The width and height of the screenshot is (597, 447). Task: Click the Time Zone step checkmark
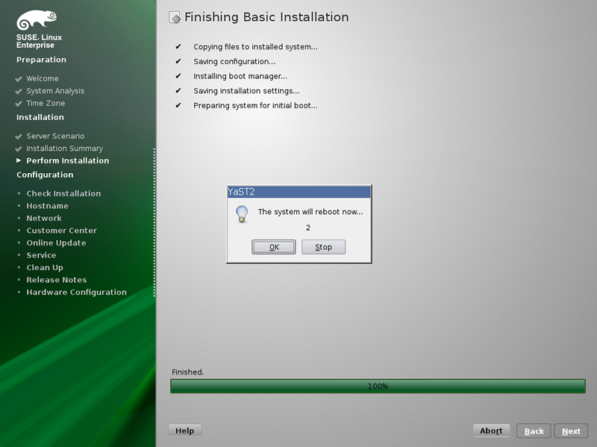(18, 104)
